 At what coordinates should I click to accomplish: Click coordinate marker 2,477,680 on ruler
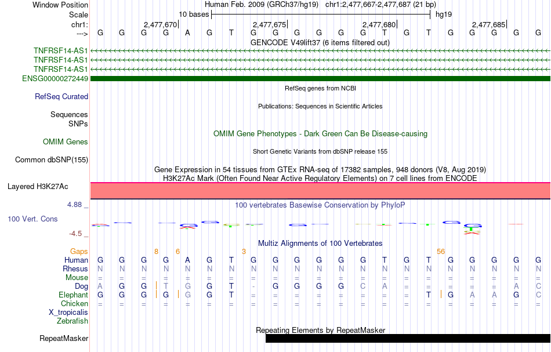coord(379,24)
